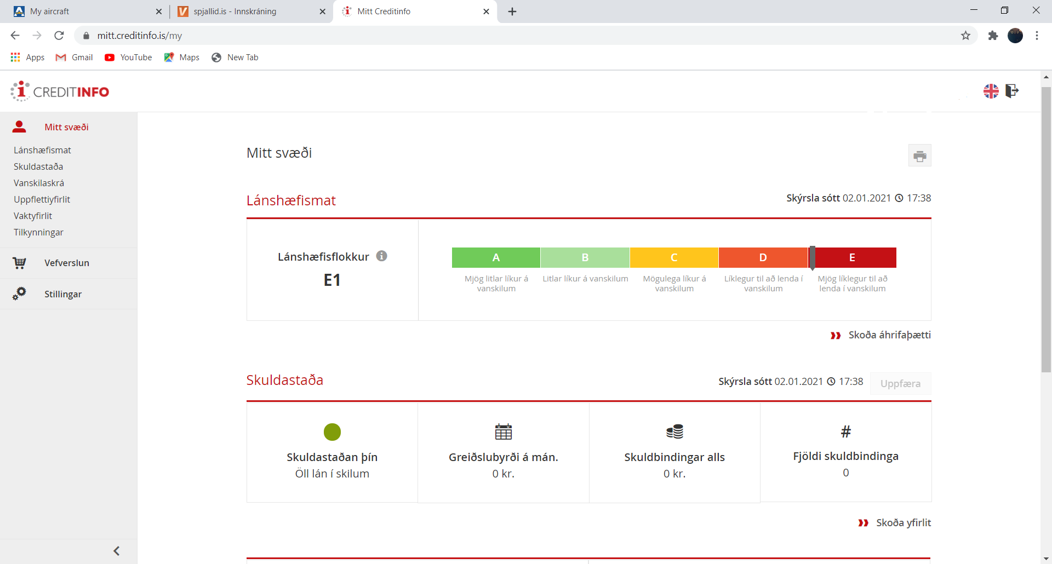
Task: Click the Stillingar gears icon
Action: [20, 293]
